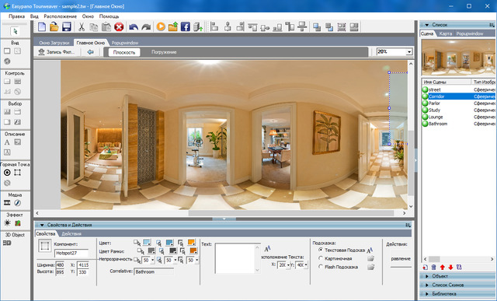Collapse the Свойства и Действия panel
Image resolution: width=497 pixels, height=301 pixels.
42,225
